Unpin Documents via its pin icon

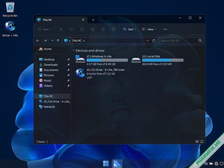(x=68, y=70)
